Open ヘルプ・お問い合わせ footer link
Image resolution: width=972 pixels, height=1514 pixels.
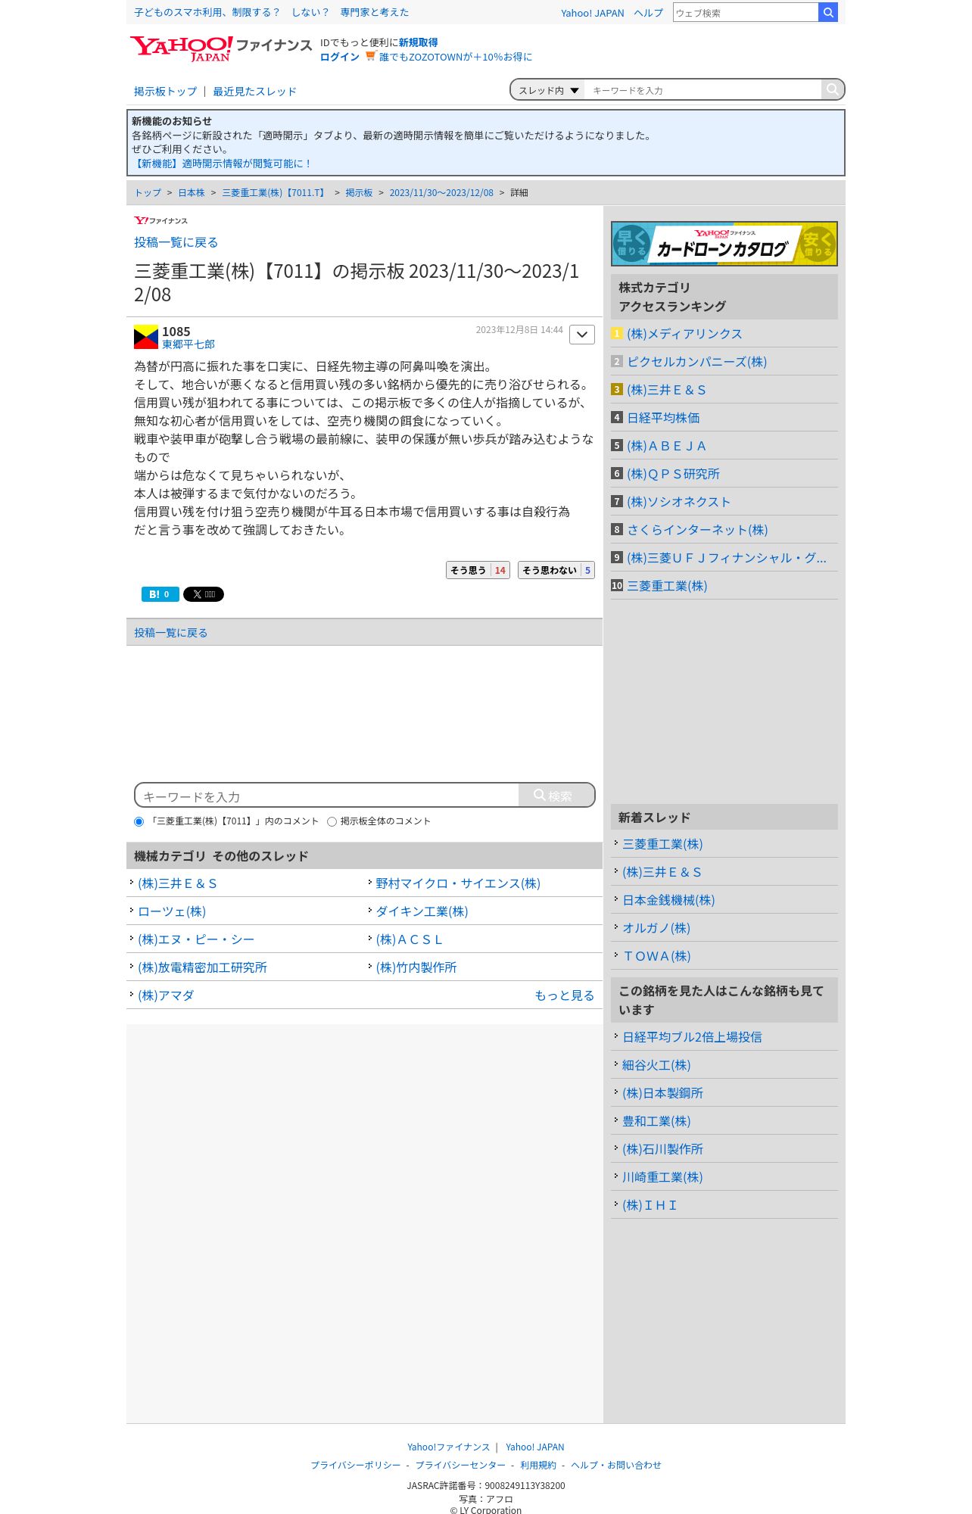click(615, 1465)
